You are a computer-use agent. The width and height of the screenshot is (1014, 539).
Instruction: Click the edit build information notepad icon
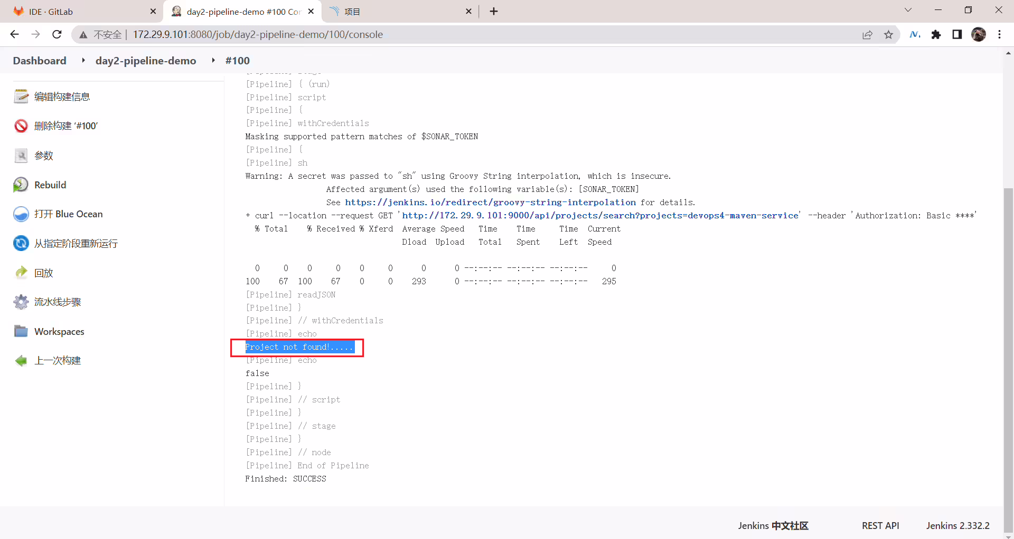(x=21, y=97)
